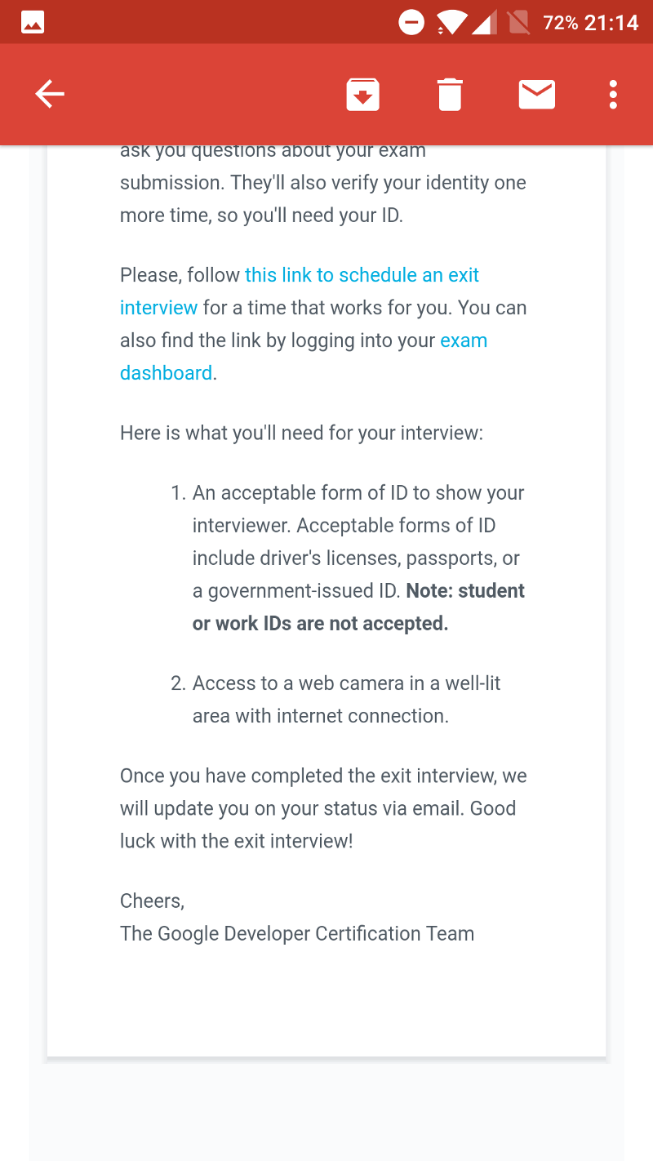
Task: Tap the "Cheers," sign-off text
Action: (152, 901)
